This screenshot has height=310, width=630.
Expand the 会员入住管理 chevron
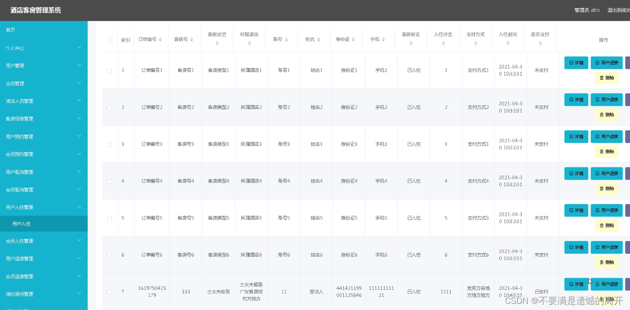click(x=79, y=241)
